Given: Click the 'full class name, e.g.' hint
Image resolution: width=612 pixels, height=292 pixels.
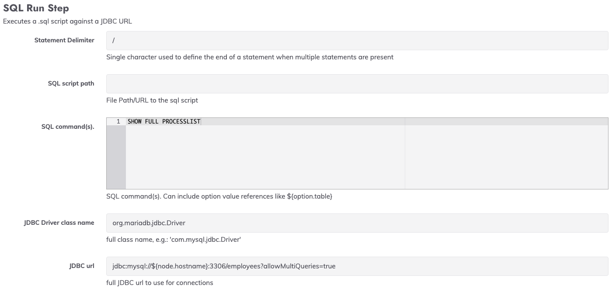Looking at the screenshot, I should [174, 240].
